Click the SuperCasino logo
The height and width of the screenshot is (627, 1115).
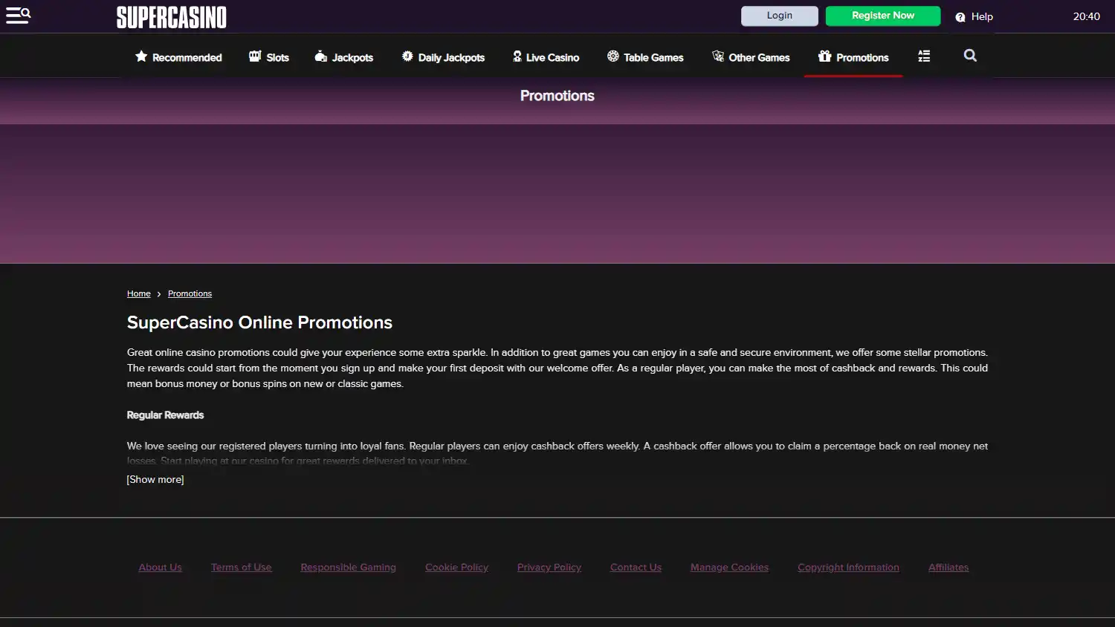pos(172,17)
